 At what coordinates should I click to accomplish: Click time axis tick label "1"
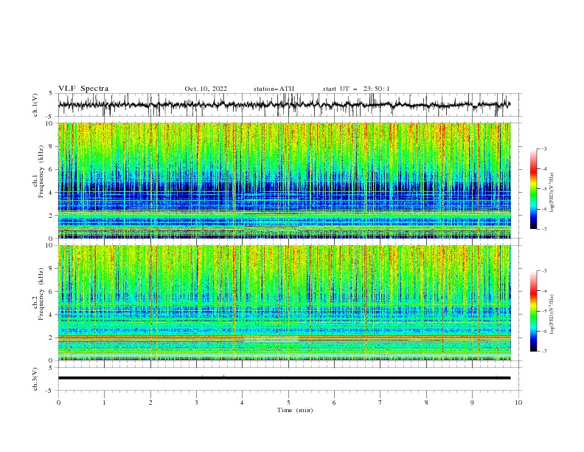pyautogui.click(x=104, y=403)
